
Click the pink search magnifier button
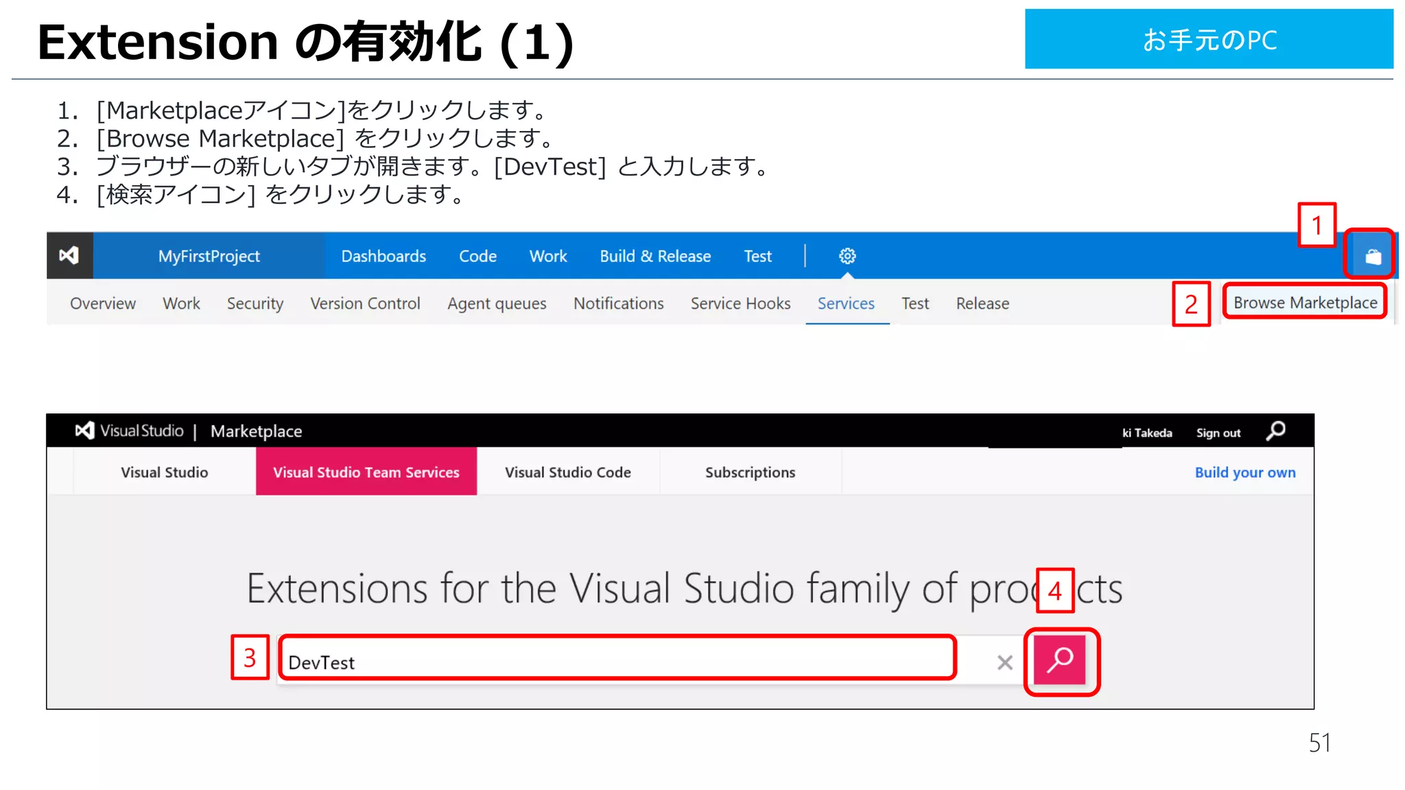[1060, 660]
